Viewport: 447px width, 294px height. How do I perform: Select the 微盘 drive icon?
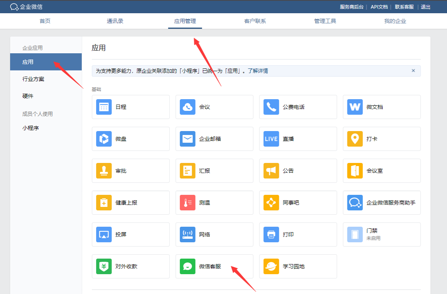pyautogui.click(x=104, y=139)
